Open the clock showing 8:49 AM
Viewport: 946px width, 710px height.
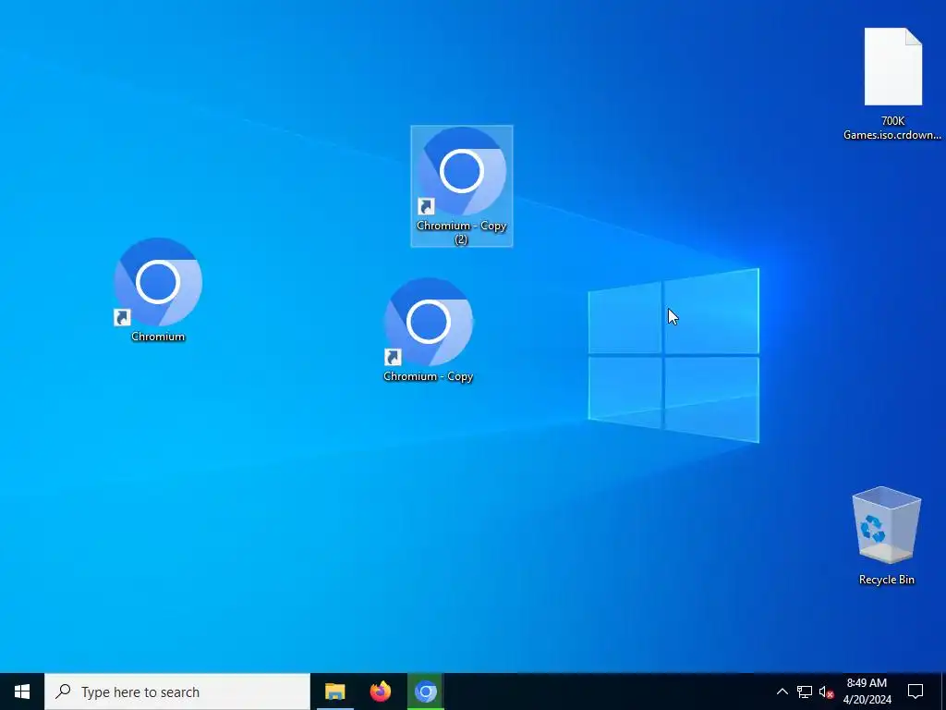pos(867,692)
